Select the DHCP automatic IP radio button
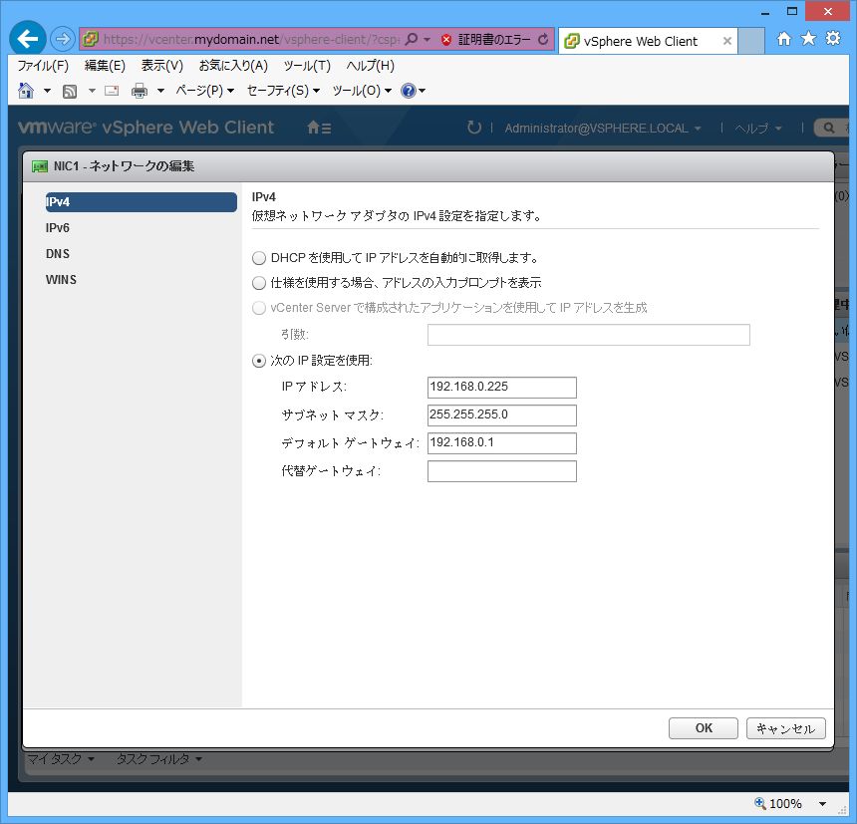 click(x=258, y=258)
